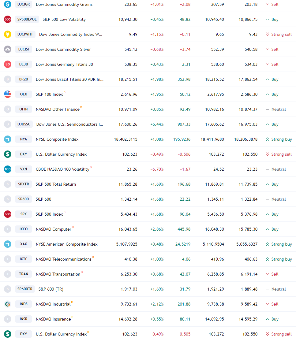This screenshot has height=338, width=296.
Task: Click the IXCO gray letter icon
Action: click(x=8, y=229)
